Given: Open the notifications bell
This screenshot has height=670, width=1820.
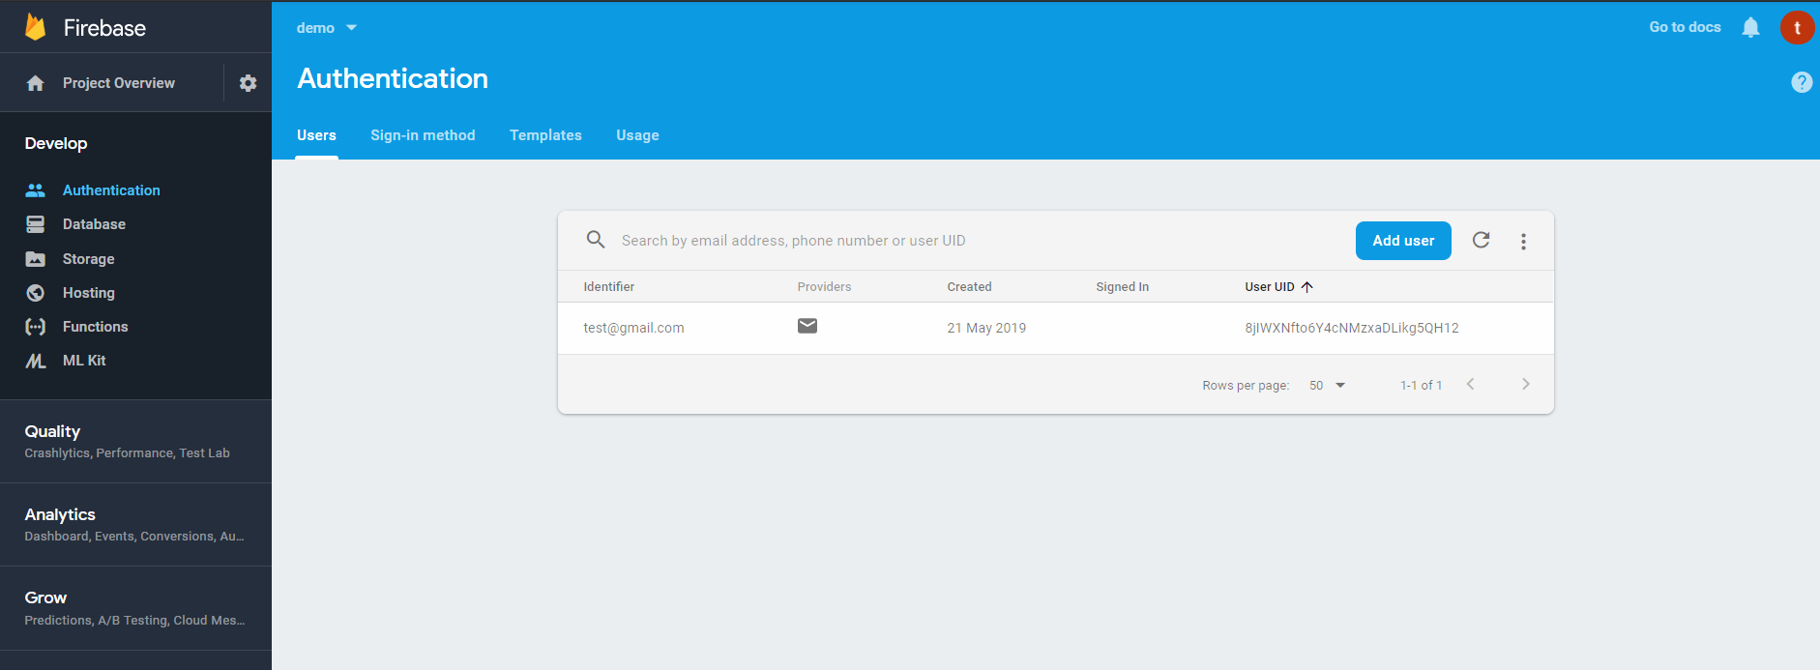Looking at the screenshot, I should coord(1750,28).
